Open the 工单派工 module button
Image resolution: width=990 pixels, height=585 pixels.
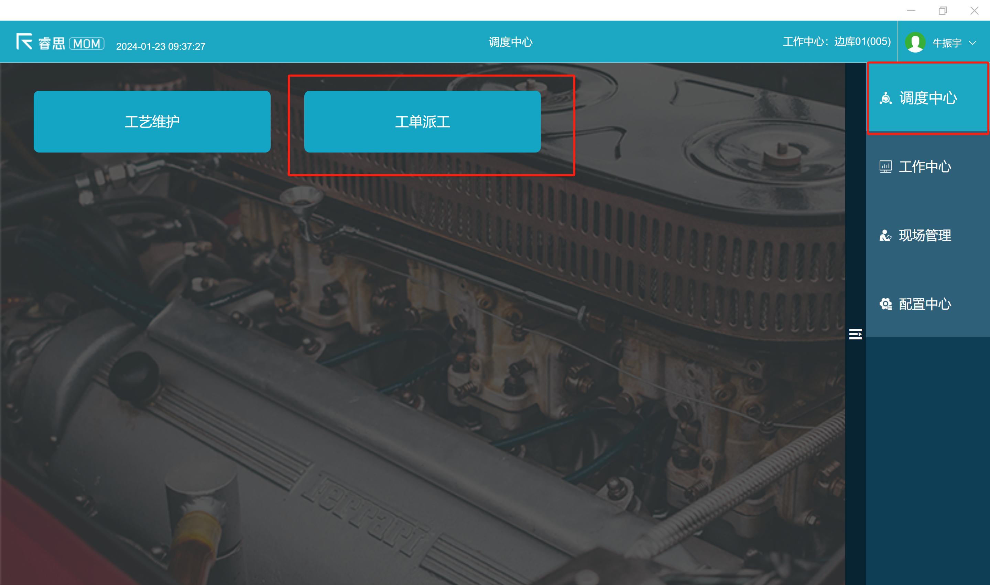[x=422, y=121]
